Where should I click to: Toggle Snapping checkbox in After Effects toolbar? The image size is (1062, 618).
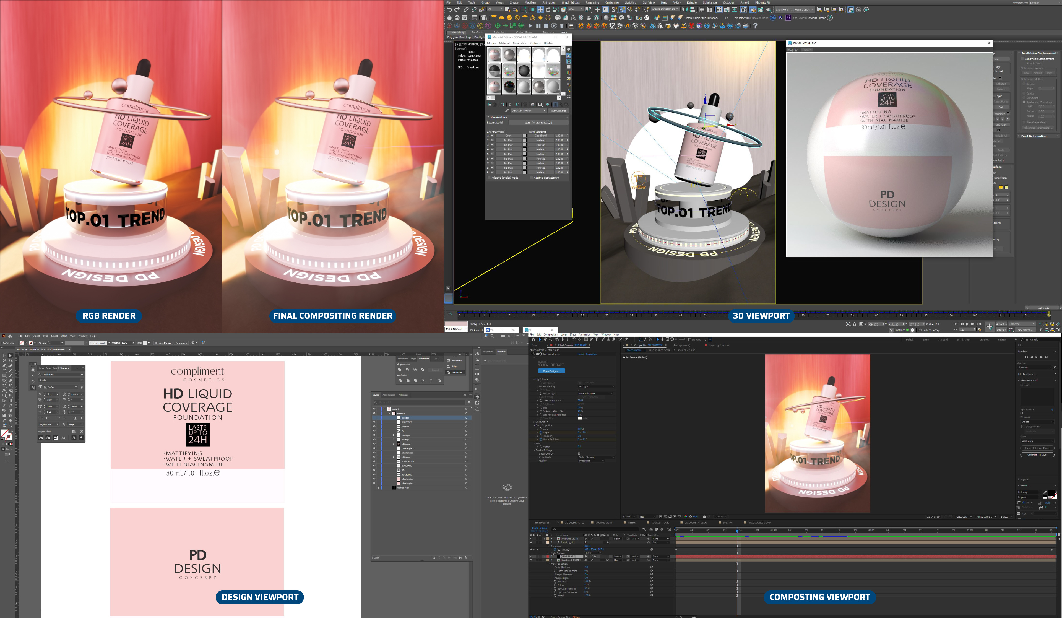pyautogui.click(x=689, y=339)
